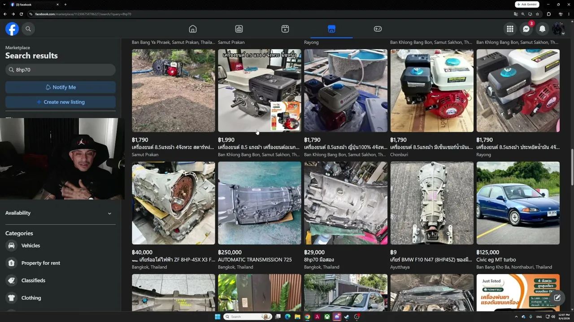Choose Property for rent category

(41, 263)
